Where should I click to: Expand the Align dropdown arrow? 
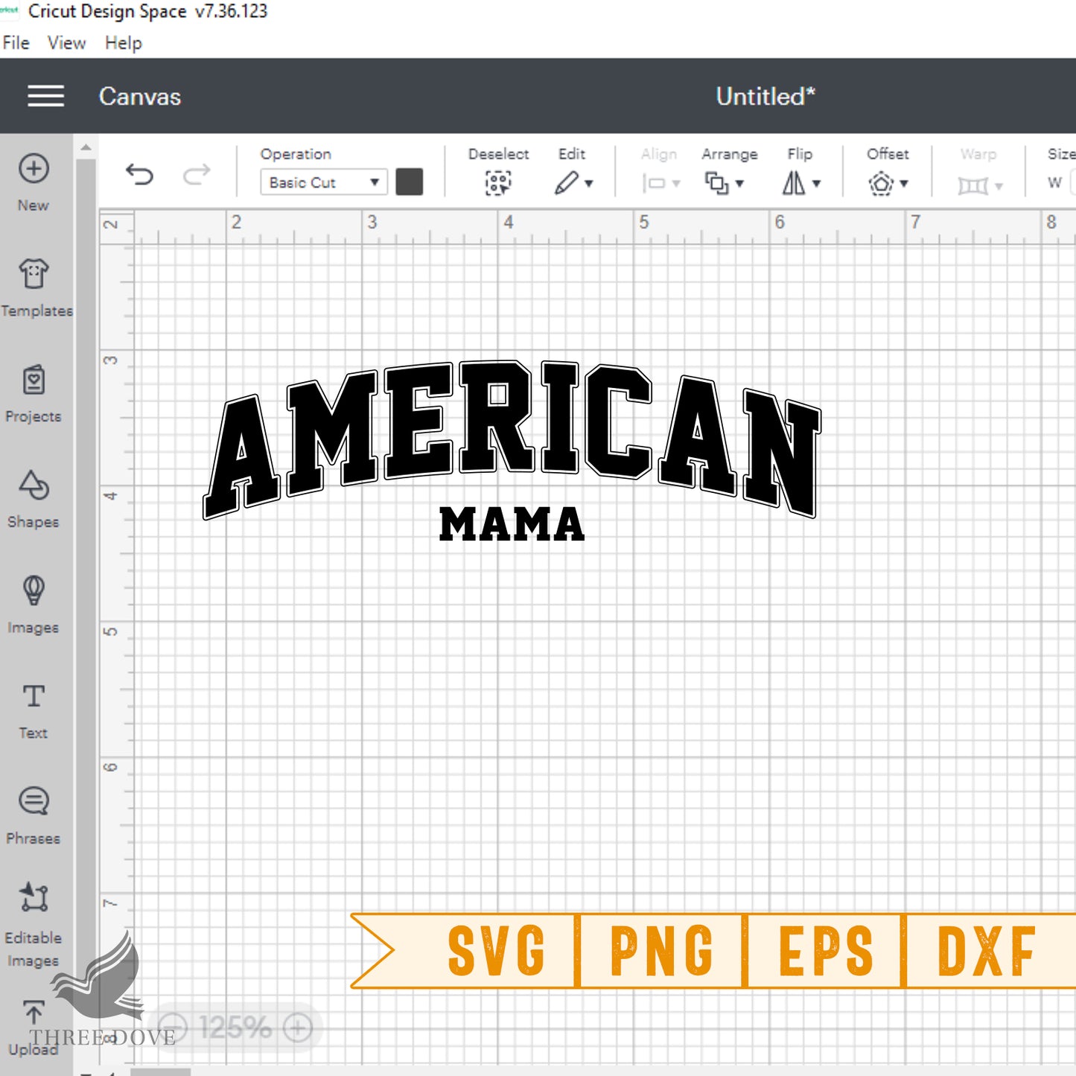click(x=676, y=183)
